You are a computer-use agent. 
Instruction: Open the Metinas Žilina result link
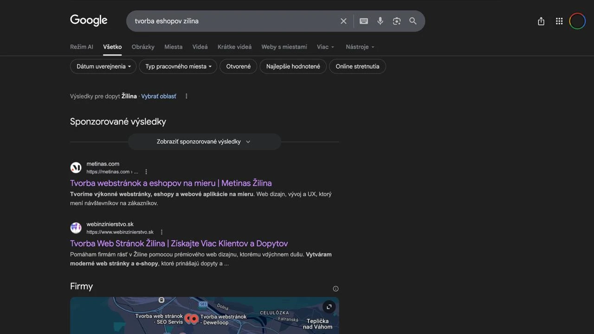171,183
